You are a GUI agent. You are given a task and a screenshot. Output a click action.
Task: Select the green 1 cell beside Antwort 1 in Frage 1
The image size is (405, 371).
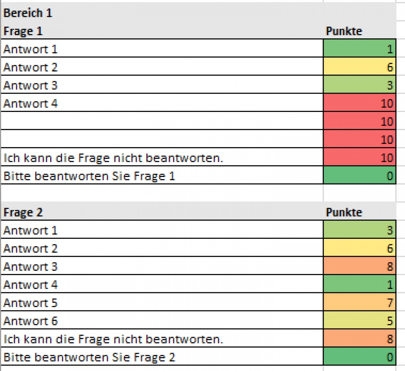click(360, 48)
